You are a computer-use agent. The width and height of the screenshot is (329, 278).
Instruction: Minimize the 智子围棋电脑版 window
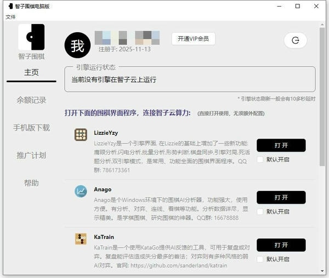pos(279,6)
